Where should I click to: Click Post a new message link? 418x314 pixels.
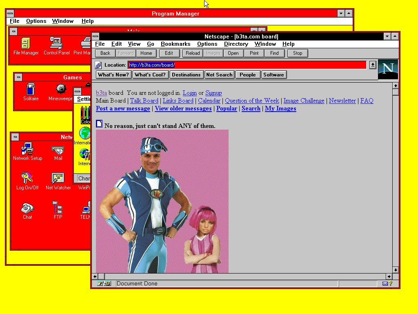(x=123, y=108)
